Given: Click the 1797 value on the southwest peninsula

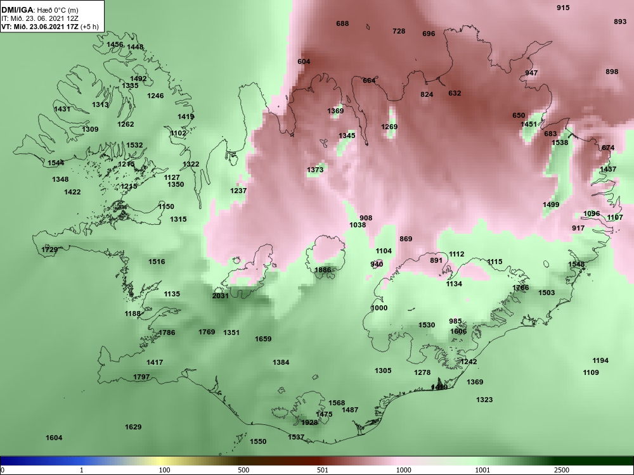Looking at the screenshot, I should pos(141,377).
